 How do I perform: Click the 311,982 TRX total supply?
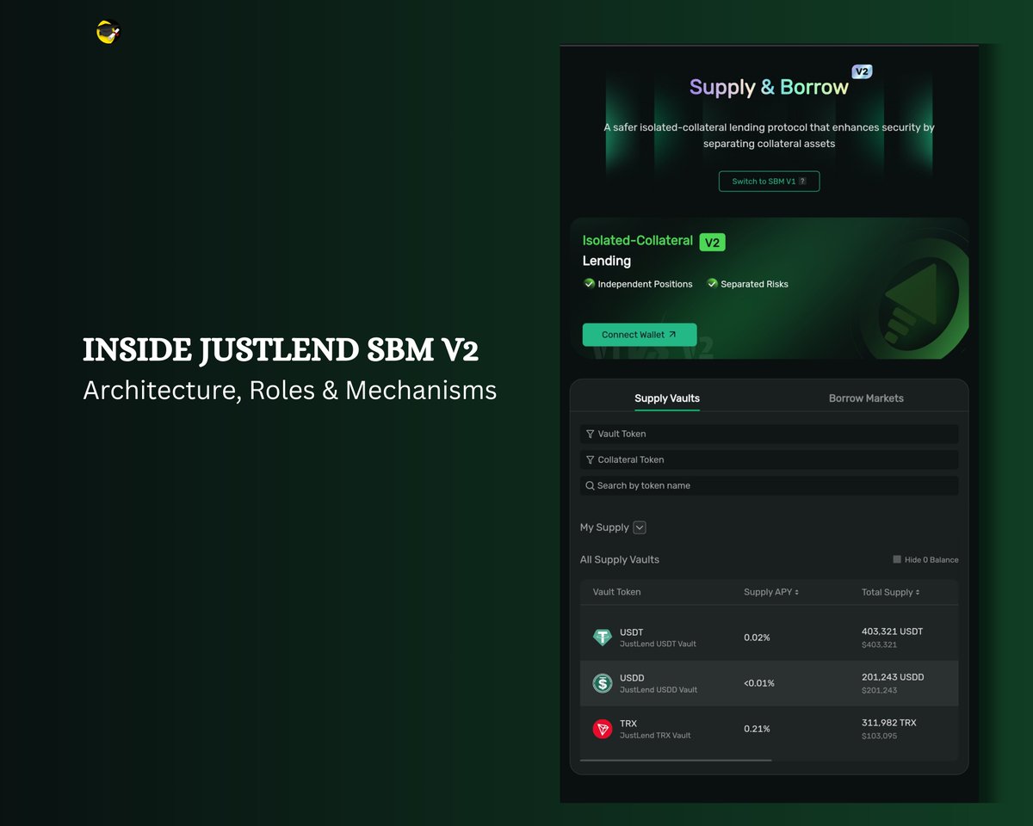click(889, 723)
